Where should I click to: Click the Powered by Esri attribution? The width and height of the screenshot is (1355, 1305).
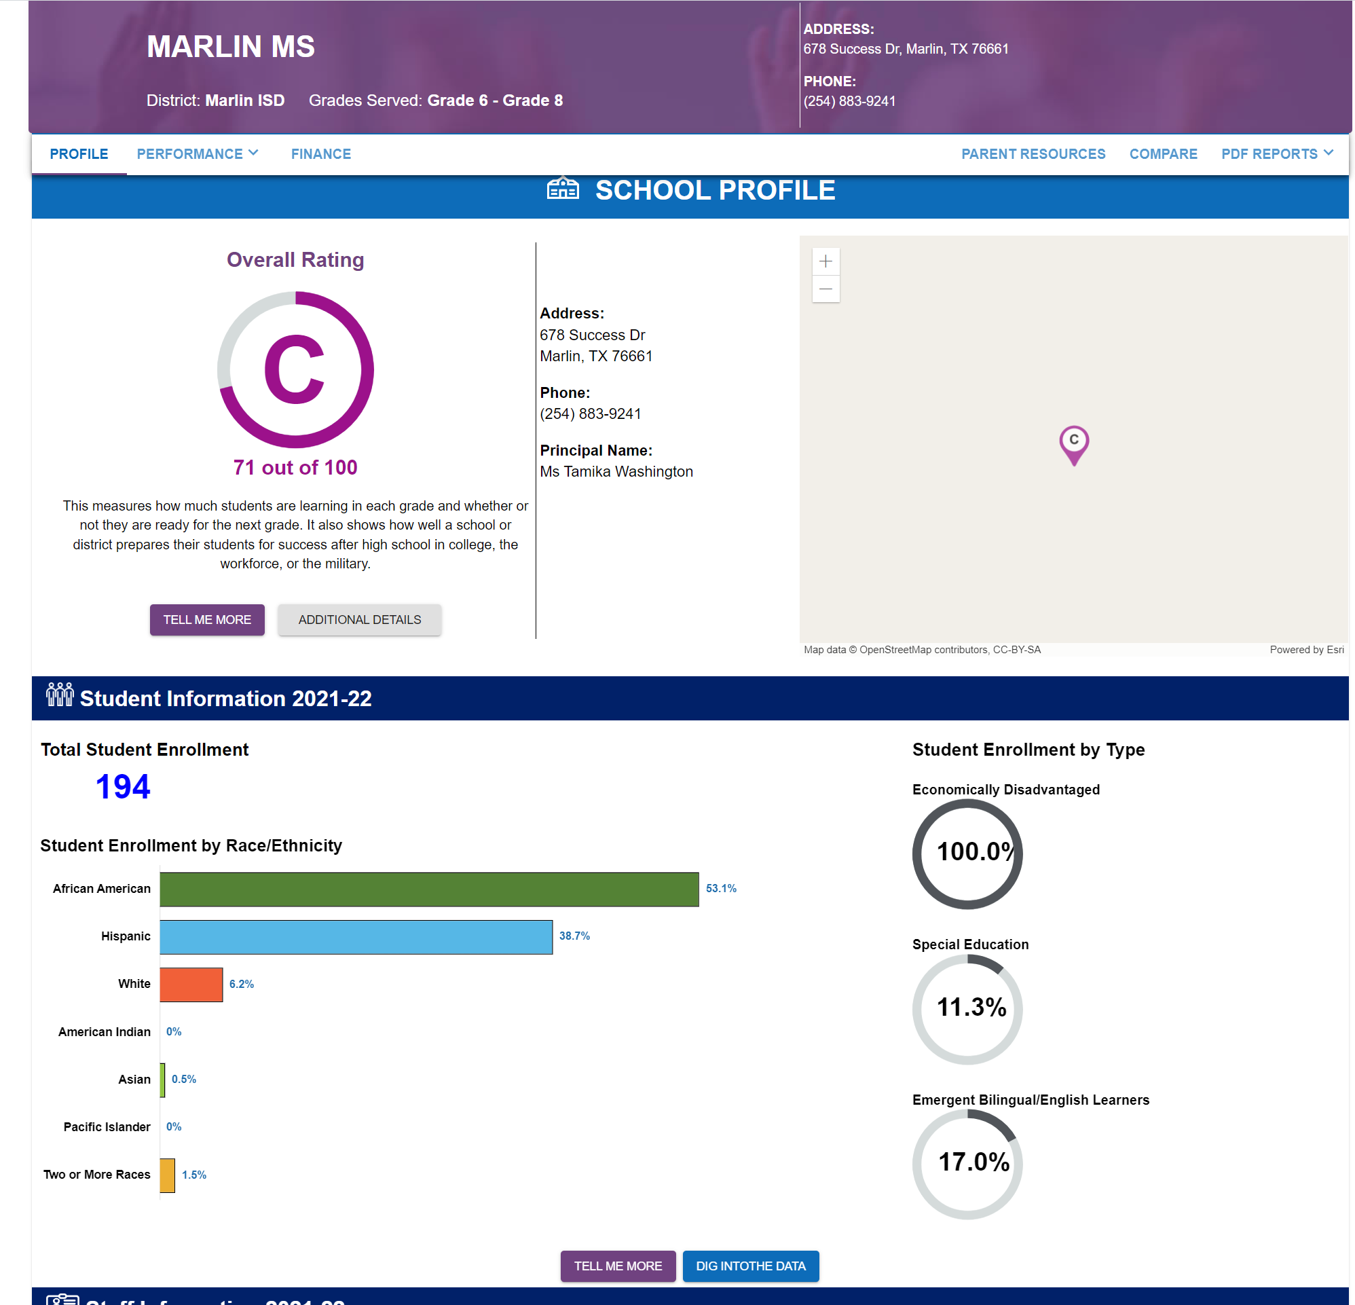tap(1306, 649)
